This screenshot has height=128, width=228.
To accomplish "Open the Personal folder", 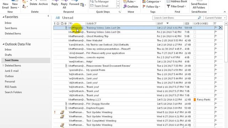I will (x=10, y=82).
